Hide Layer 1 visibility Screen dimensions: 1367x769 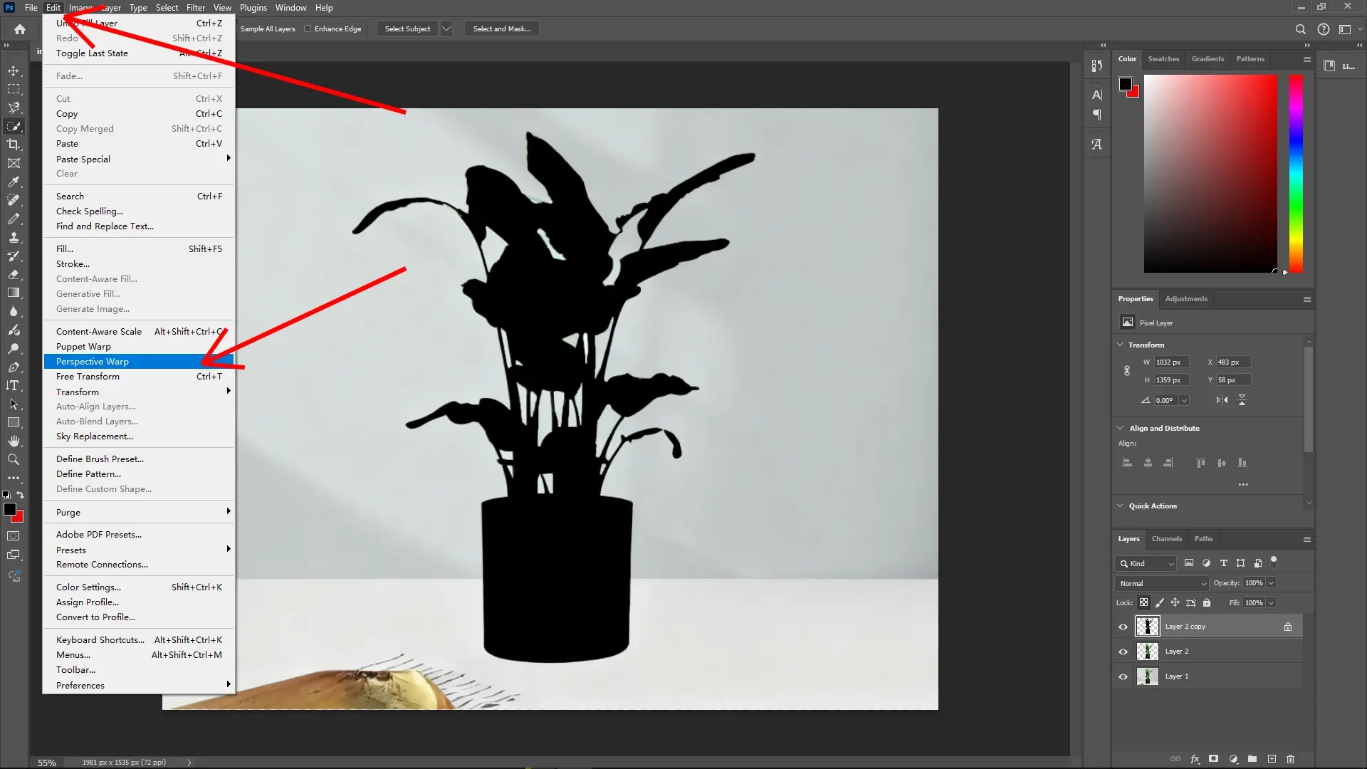pyautogui.click(x=1123, y=676)
